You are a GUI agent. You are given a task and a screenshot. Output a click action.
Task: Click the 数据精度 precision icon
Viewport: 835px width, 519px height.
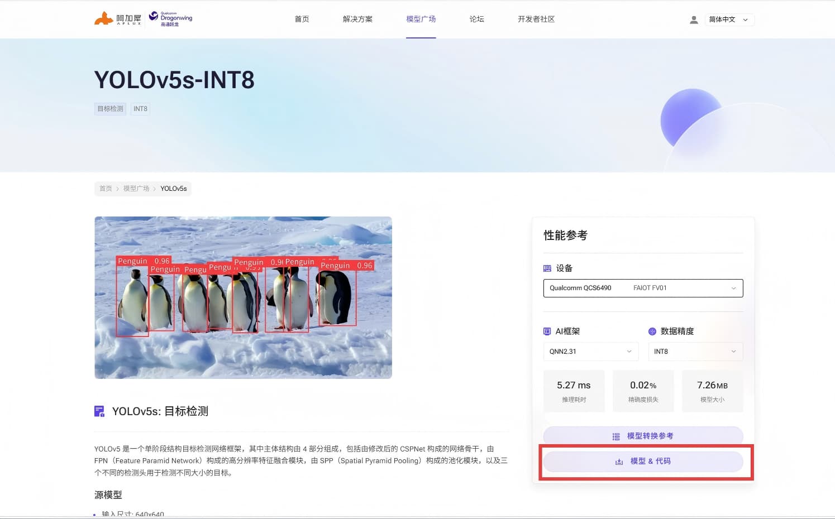coord(652,331)
